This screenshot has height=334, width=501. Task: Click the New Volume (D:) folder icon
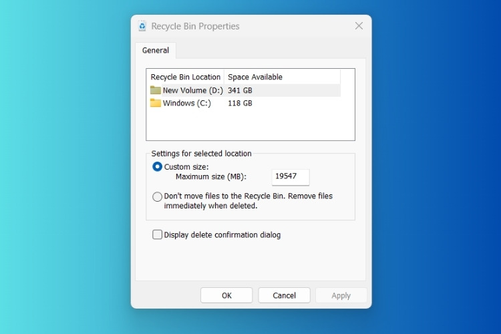(x=156, y=90)
